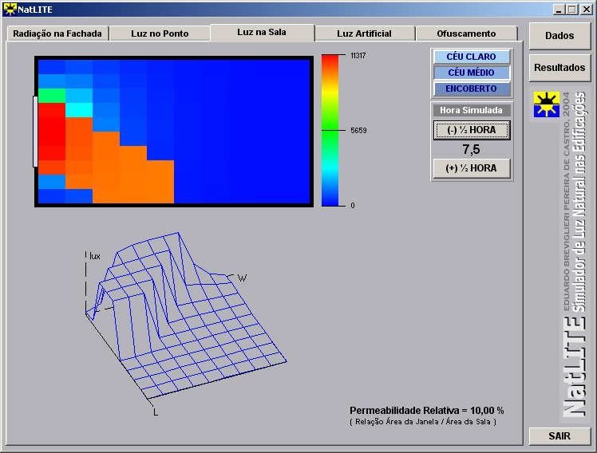Screen dimensions: 597x453
Task: Select the CÉU CLARO sky option
Action: [x=471, y=57]
